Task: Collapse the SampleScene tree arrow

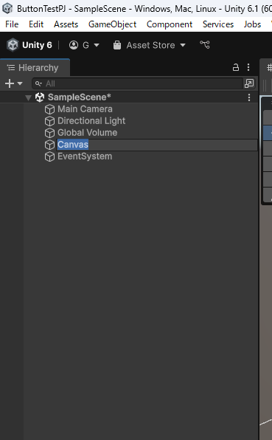Action: 28,97
